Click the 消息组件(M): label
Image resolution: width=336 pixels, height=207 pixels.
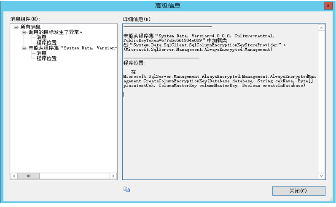tap(25, 19)
